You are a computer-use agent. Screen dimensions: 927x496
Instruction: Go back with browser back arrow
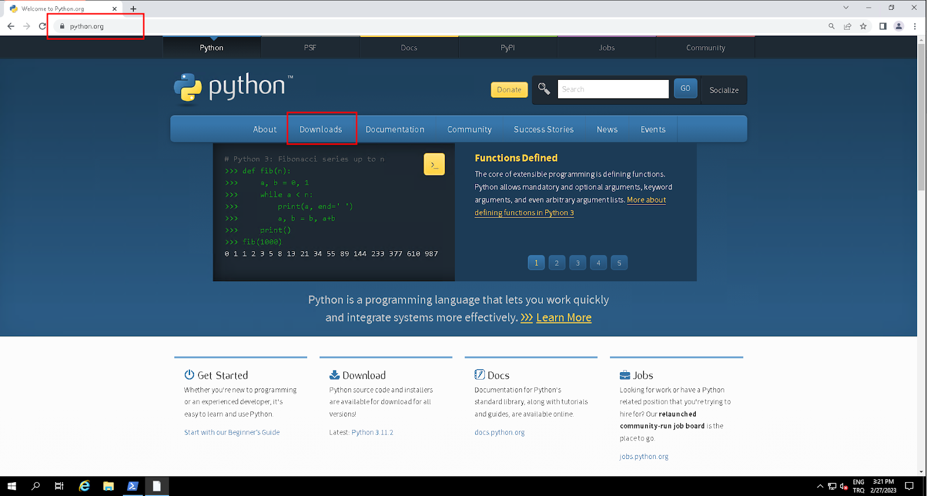(10, 26)
